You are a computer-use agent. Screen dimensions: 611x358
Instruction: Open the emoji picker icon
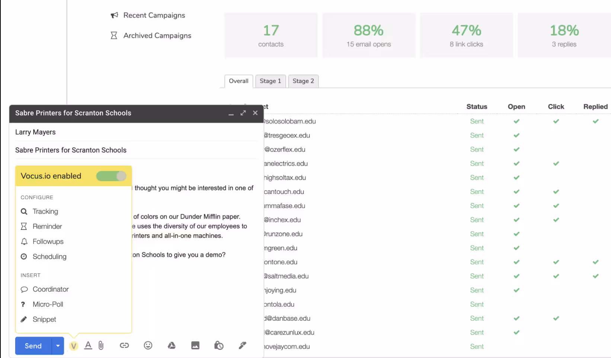click(x=148, y=346)
